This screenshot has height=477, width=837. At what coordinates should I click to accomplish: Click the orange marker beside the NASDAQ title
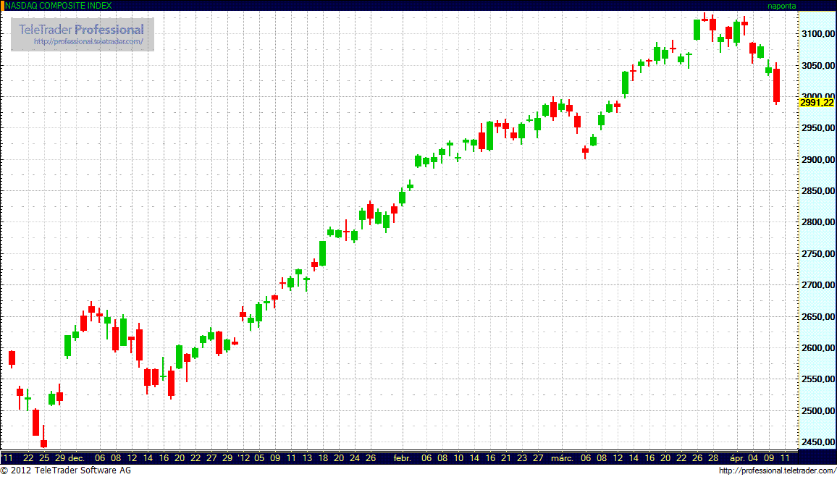click(2, 5)
